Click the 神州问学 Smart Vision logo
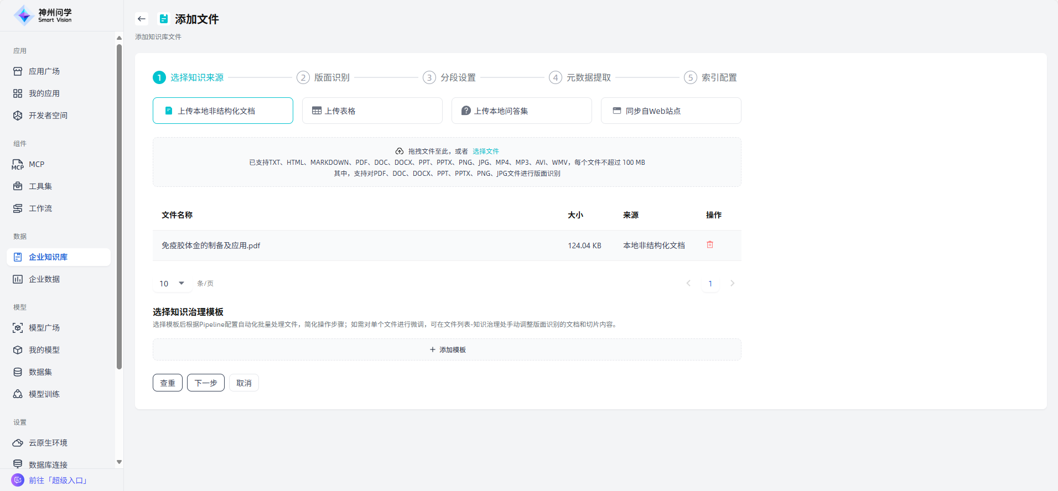 pos(43,15)
